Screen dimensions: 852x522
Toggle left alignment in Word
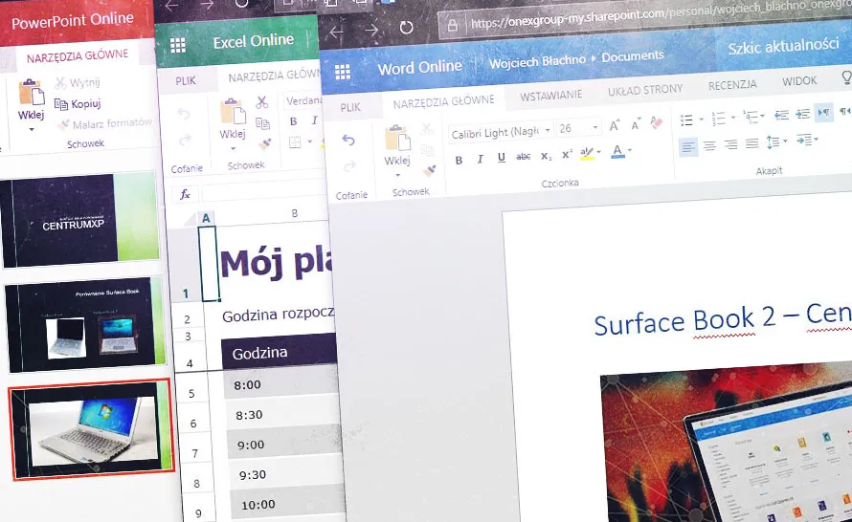click(x=688, y=147)
